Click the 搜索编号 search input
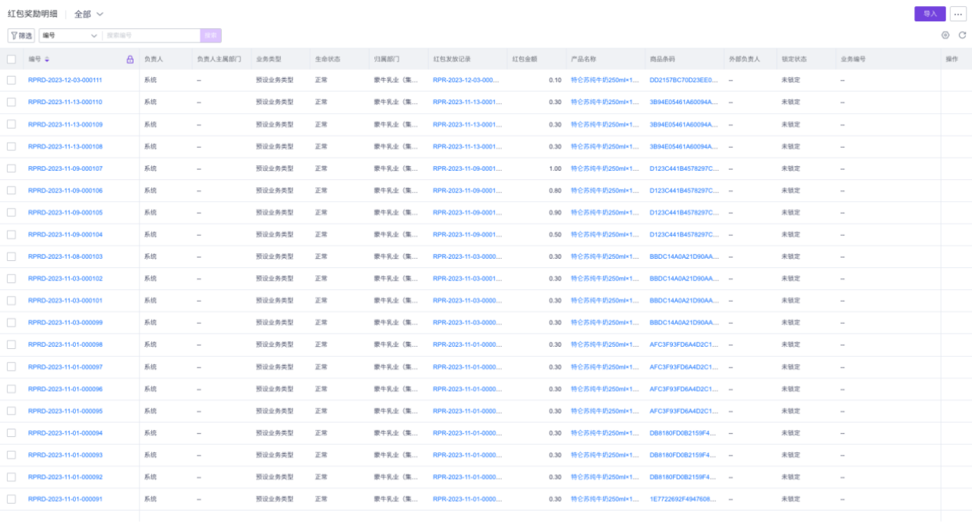The width and height of the screenshot is (972, 522). (151, 36)
